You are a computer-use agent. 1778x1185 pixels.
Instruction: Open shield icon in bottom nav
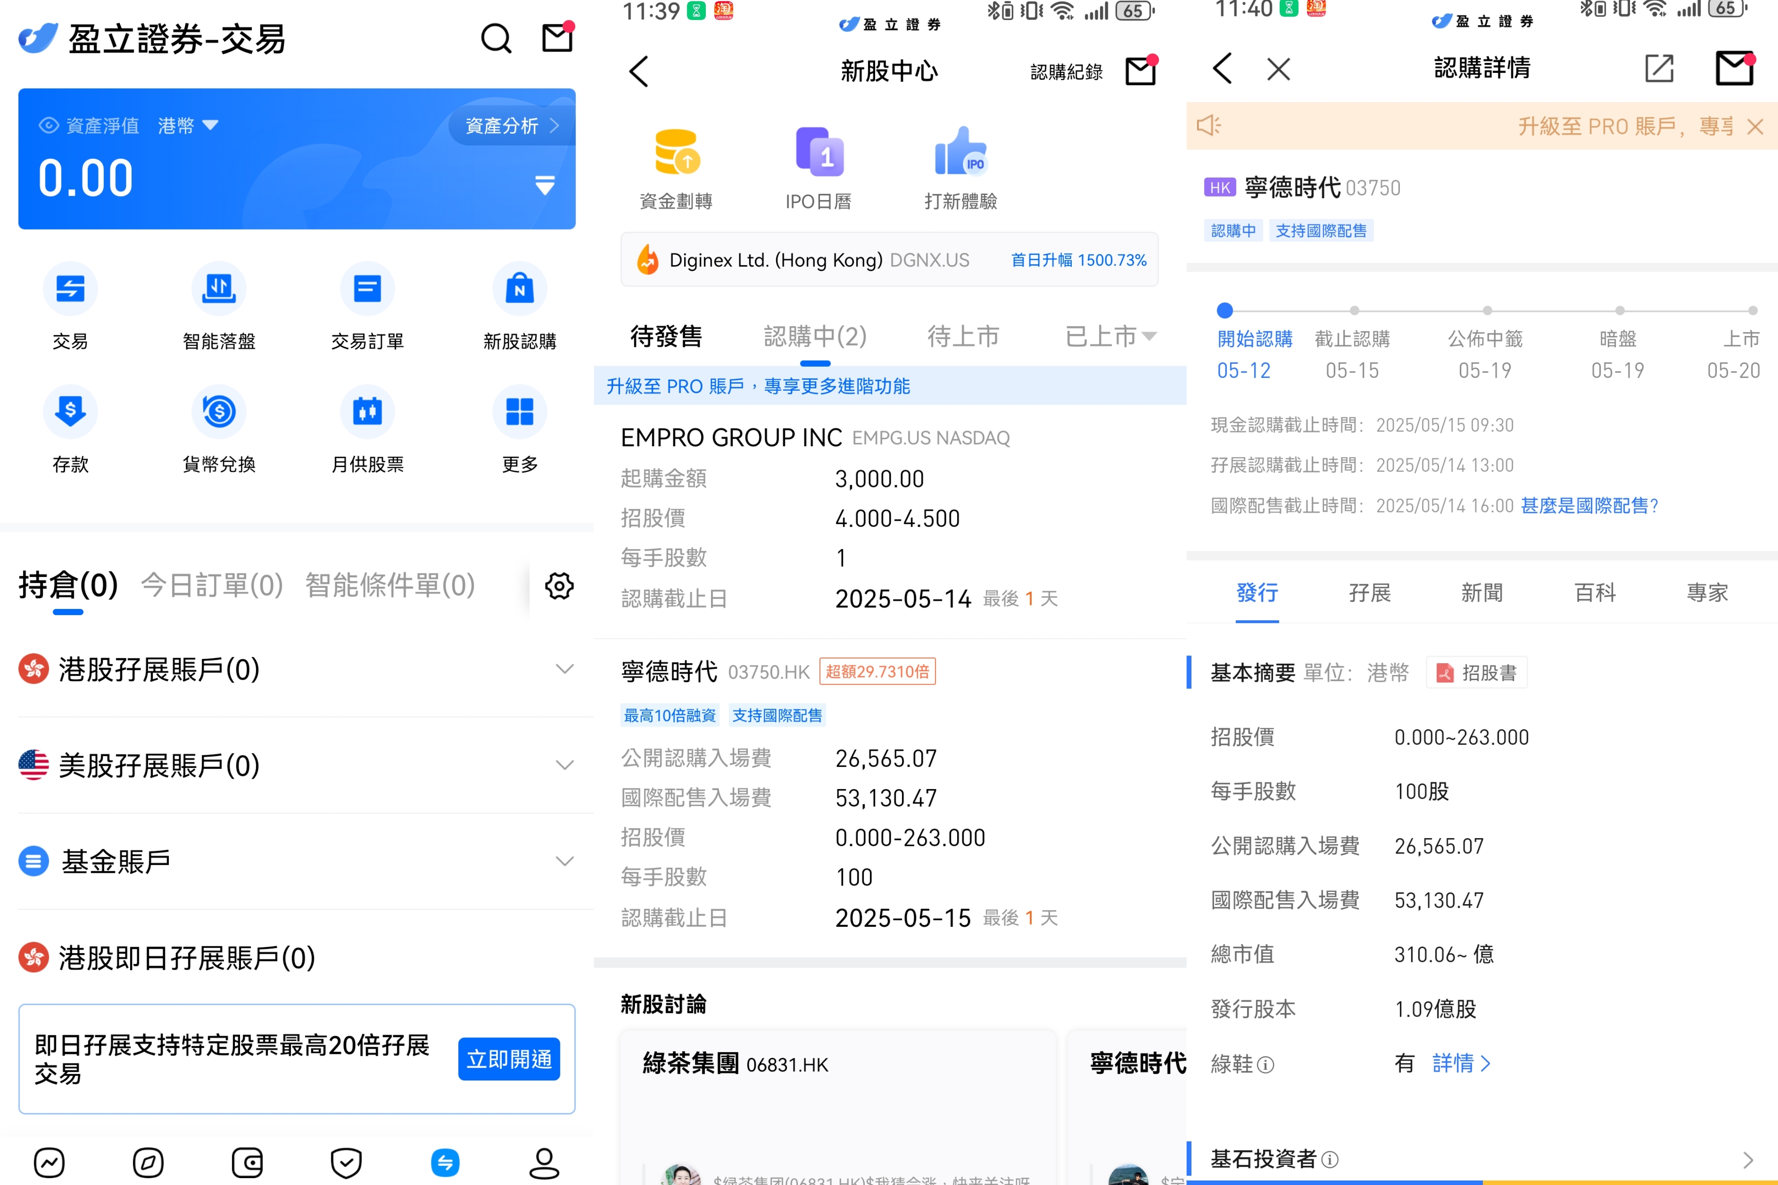pos(346,1162)
